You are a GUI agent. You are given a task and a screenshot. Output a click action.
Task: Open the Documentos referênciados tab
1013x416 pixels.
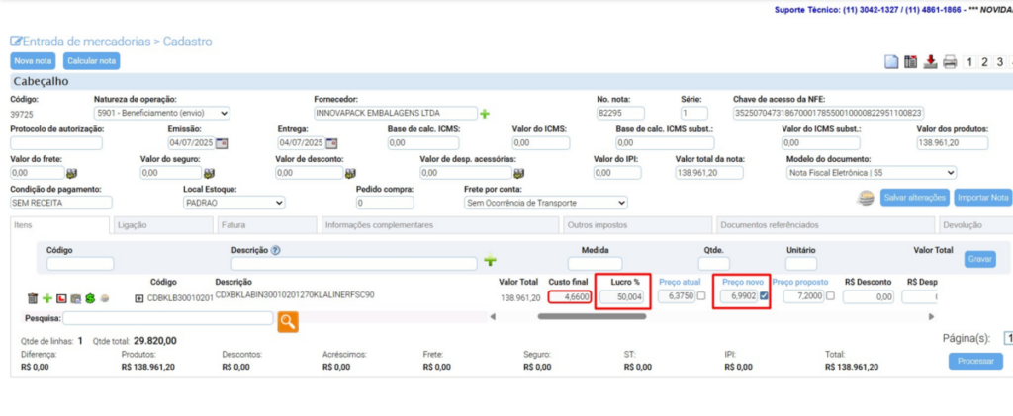click(x=825, y=225)
